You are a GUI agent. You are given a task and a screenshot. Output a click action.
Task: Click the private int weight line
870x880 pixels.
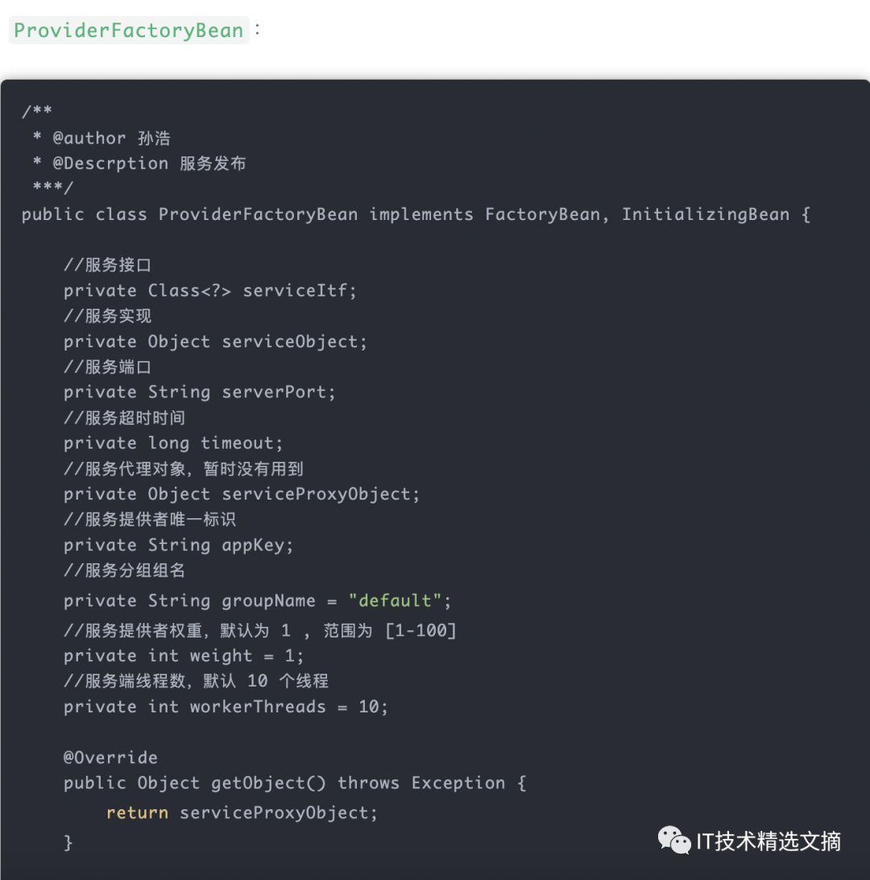point(184,655)
